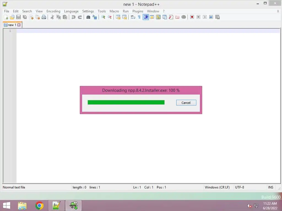Click "Normal text file" in the status bar
Screen dimensions: 282x211
(x=14, y=187)
